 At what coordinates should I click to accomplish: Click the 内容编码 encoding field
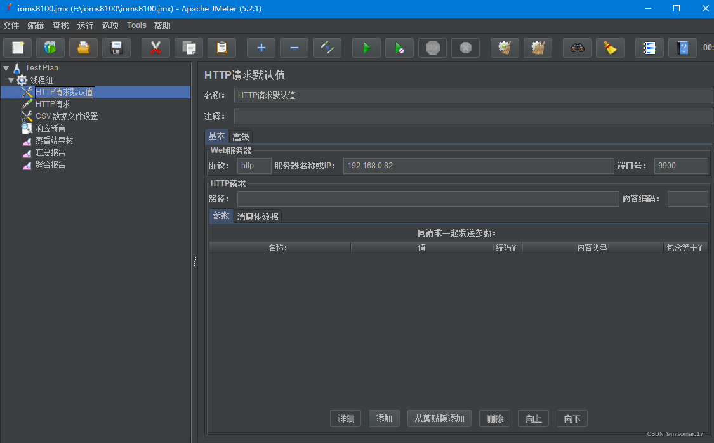687,199
